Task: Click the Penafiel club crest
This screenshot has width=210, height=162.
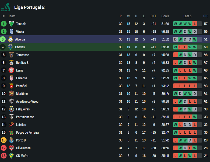Action: (x=11, y=86)
